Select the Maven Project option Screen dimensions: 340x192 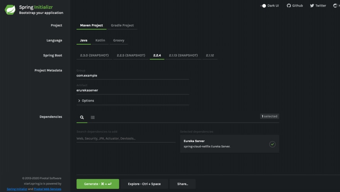[x=92, y=25]
